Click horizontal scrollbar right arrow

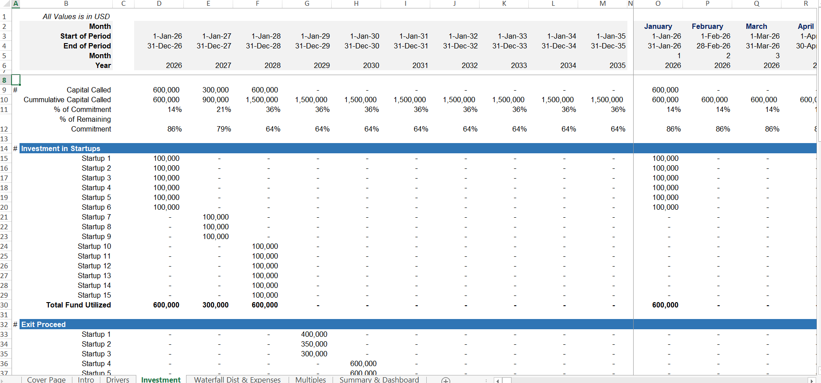click(811, 380)
